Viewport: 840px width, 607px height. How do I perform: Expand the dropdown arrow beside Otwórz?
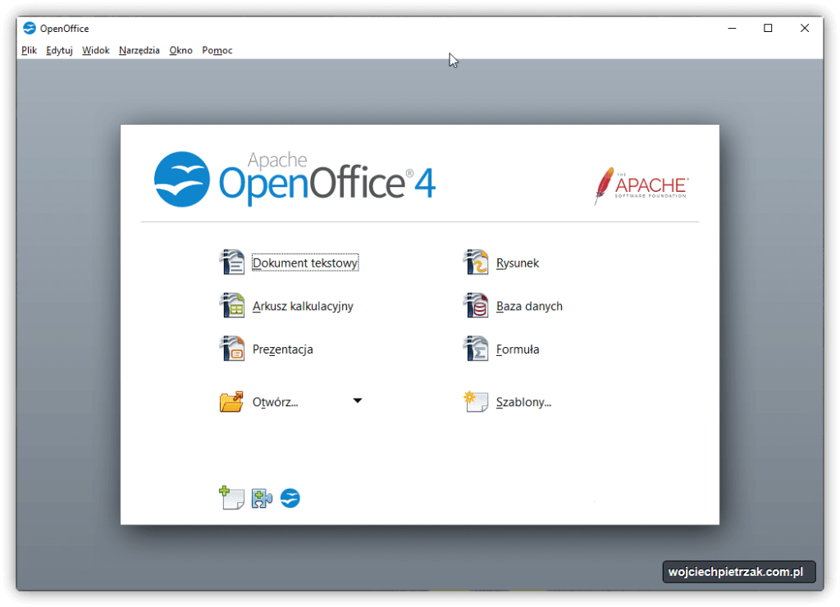357,401
